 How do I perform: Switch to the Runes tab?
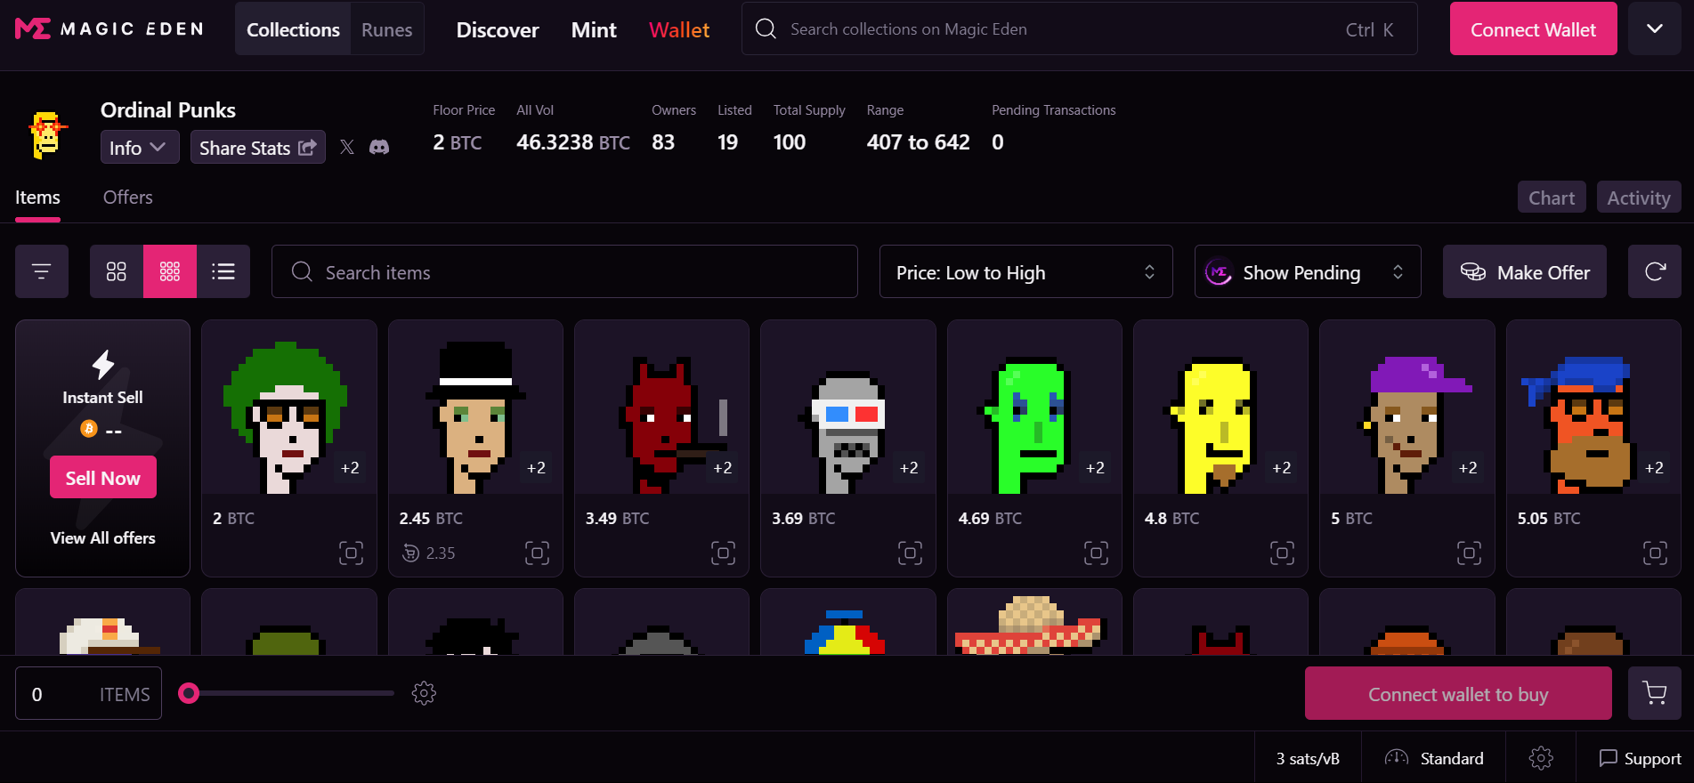coord(387,29)
